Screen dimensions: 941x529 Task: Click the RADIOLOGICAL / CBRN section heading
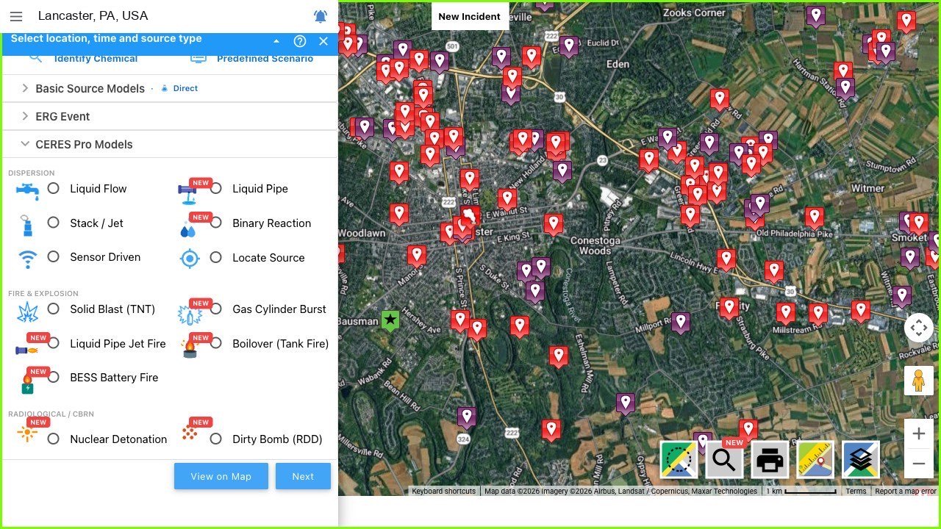click(x=51, y=414)
